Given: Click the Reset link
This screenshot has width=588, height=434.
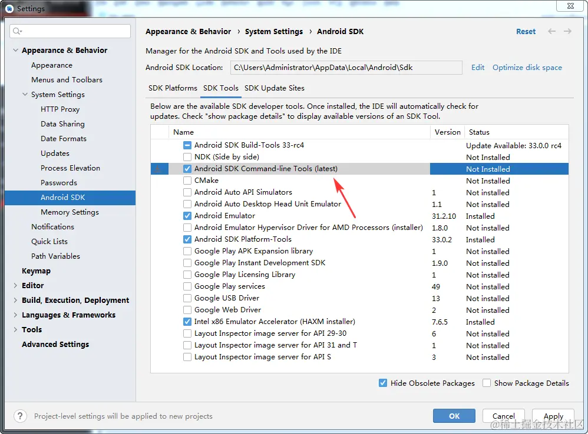Looking at the screenshot, I should (526, 31).
